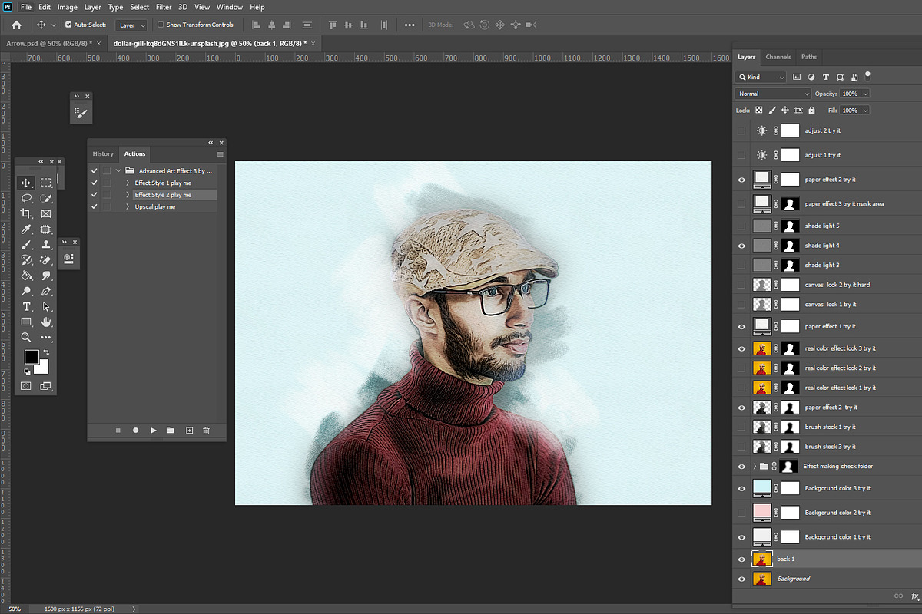Select the Path Selection tool
Screen dimensions: 922x614
(46, 306)
